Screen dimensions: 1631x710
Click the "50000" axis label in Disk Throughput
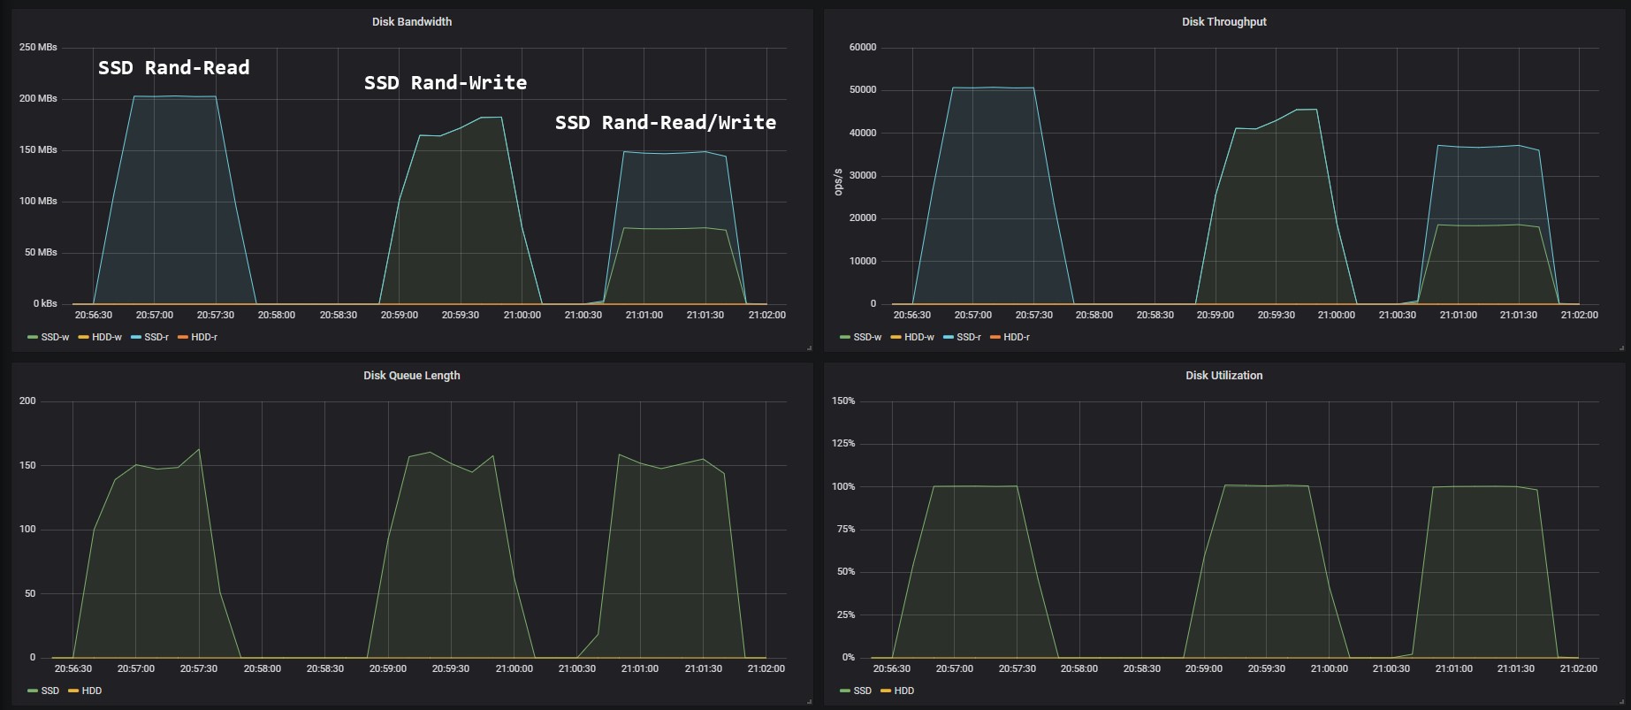click(x=863, y=89)
